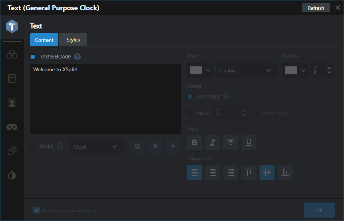Screen dimensions: 344x221
Task: Toggle Keep source in memory checkbox
Action: tap(37, 210)
